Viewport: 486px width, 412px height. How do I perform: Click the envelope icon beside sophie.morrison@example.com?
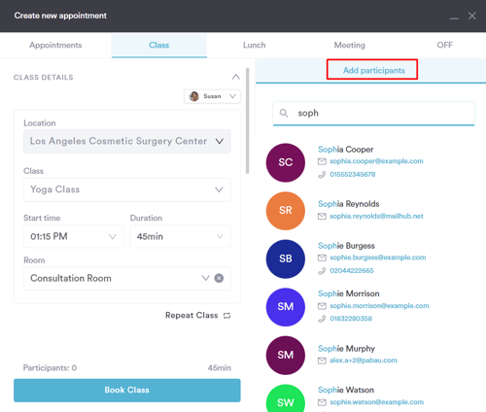[322, 306]
